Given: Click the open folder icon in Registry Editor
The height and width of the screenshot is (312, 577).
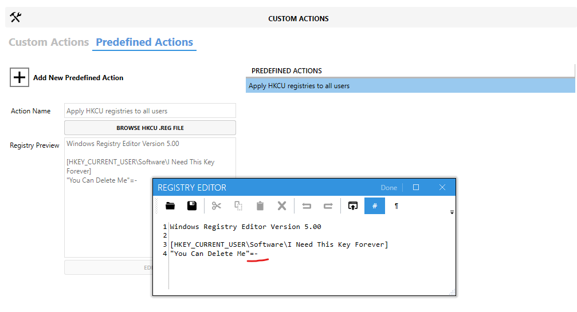Looking at the screenshot, I should point(170,206).
